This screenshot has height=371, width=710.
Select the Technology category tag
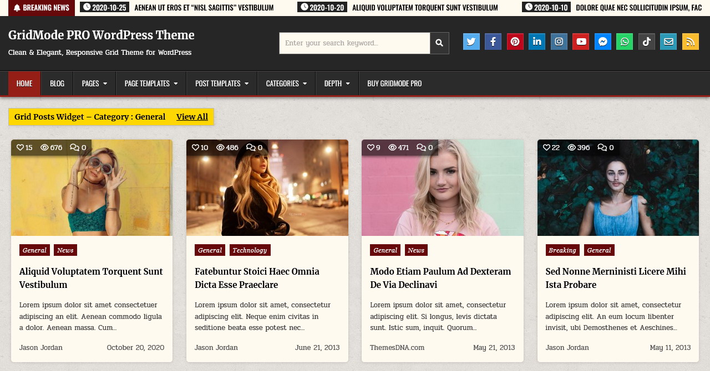pyautogui.click(x=250, y=250)
